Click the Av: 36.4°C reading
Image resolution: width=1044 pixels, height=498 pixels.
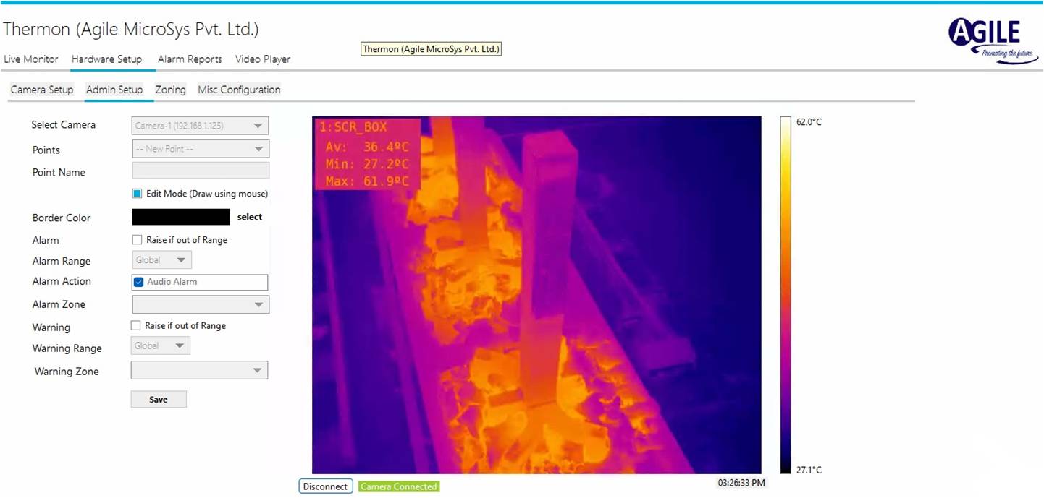pyautogui.click(x=367, y=147)
